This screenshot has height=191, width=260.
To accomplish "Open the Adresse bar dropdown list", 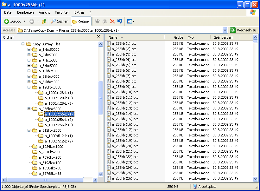I will (225, 30).
